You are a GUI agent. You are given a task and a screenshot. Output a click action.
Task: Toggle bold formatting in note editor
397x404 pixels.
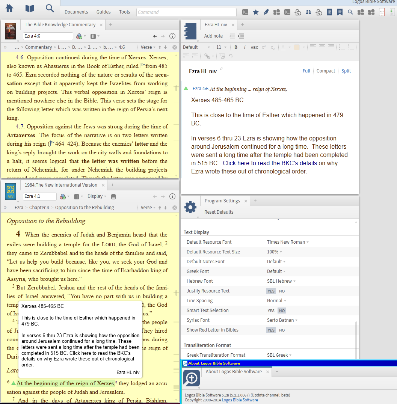pos(235,47)
